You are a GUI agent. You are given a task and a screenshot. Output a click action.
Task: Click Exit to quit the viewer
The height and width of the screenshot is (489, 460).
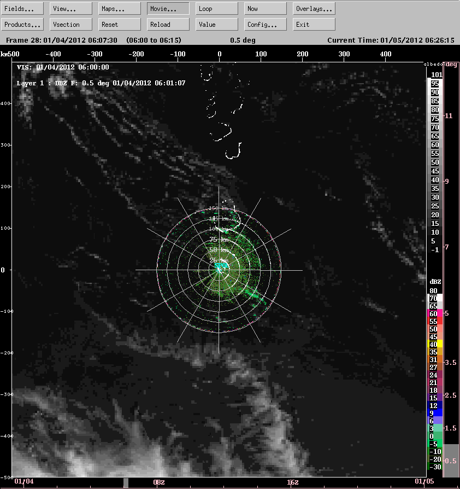(x=314, y=25)
